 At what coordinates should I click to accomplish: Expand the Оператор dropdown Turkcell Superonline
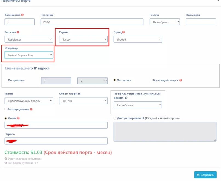coord(29,55)
